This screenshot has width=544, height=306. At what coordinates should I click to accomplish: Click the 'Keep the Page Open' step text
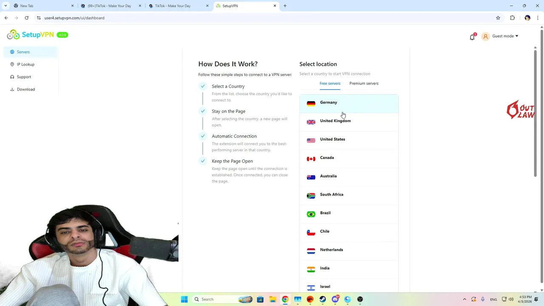click(x=232, y=161)
